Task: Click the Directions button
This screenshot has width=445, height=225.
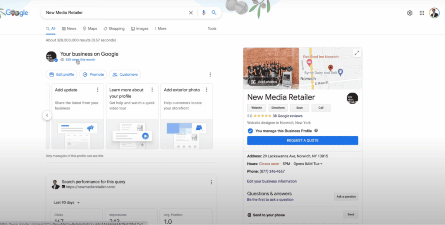Action: (278, 108)
